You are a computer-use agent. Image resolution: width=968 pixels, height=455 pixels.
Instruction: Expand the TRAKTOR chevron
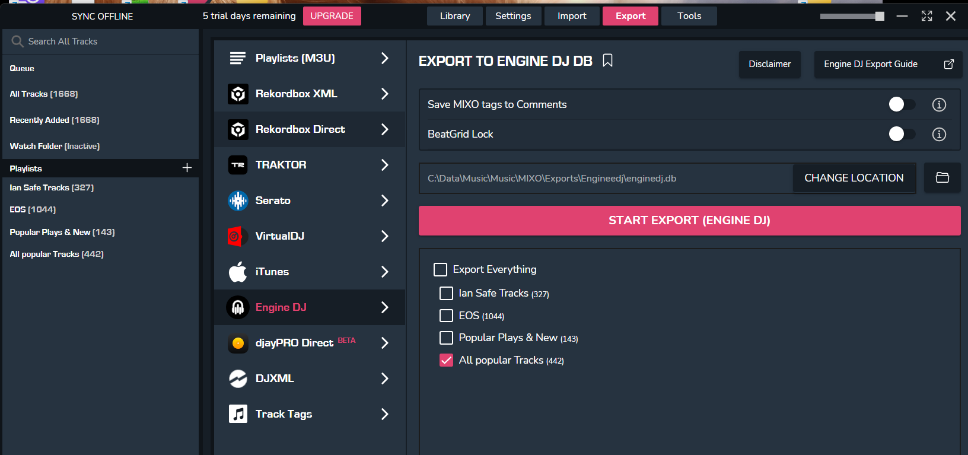[385, 165]
